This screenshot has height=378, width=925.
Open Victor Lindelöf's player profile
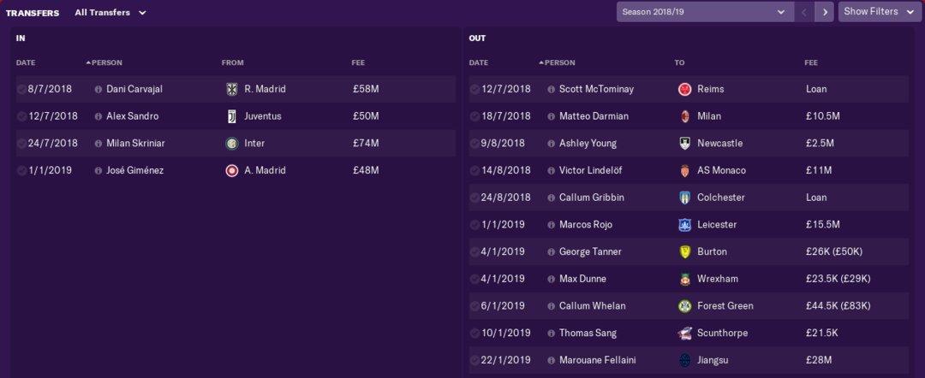(x=590, y=171)
